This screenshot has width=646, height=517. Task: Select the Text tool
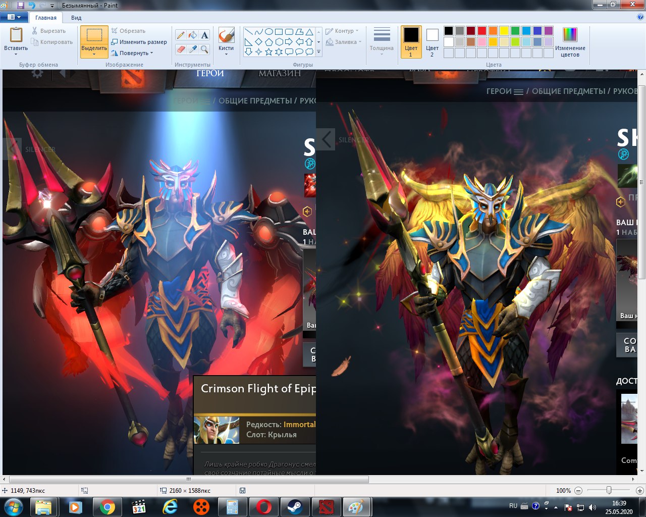pos(204,35)
